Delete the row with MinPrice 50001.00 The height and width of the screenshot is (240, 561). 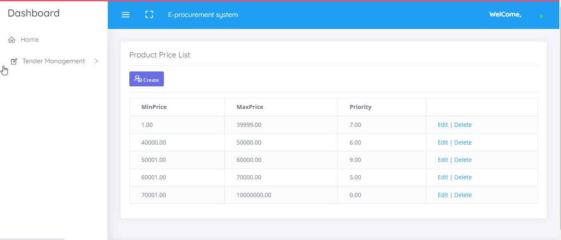click(463, 160)
